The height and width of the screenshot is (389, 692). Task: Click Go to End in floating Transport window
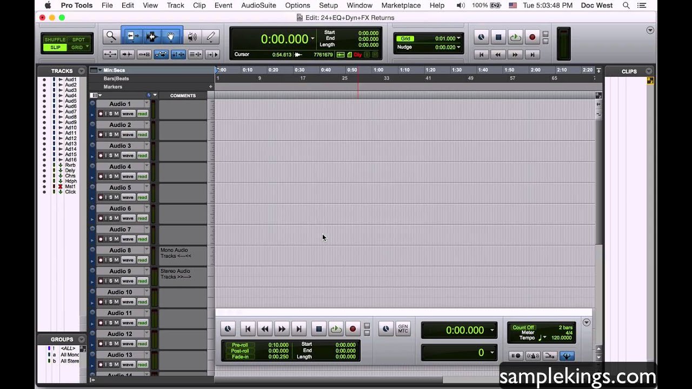[298, 329]
